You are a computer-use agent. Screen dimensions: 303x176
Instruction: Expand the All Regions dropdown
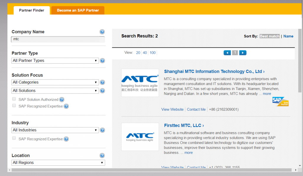tap(58, 162)
